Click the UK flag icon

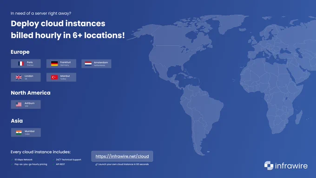(x=19, y=77)
